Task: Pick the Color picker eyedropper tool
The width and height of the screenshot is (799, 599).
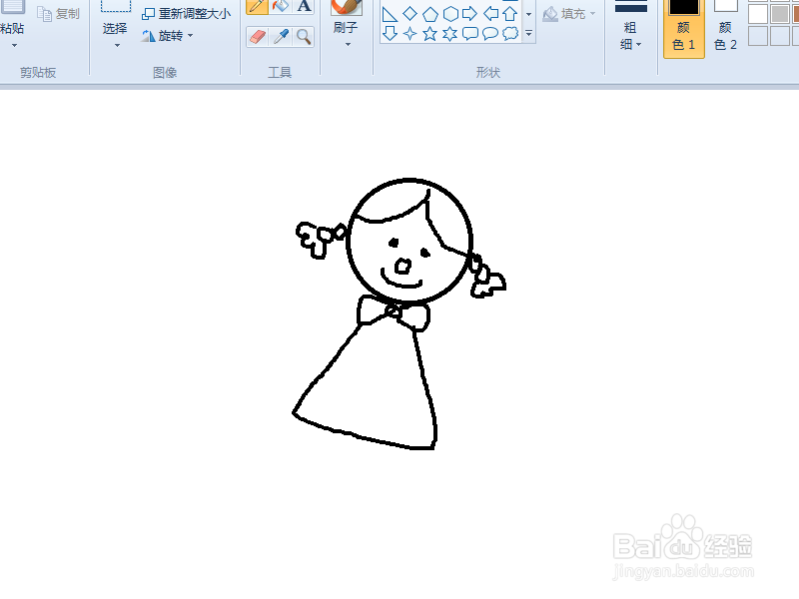Action: [281, 37]
